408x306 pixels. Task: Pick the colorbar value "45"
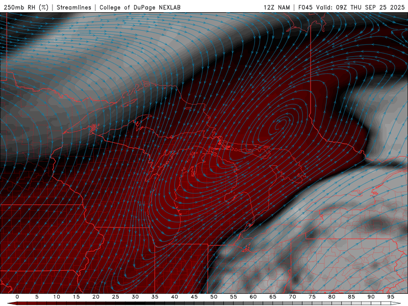click(x=194, y=297)
